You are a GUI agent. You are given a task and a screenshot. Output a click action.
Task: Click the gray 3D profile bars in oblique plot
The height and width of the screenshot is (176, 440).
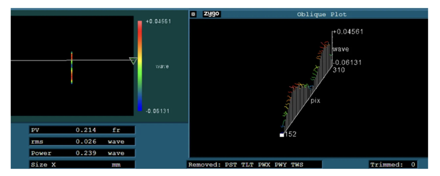tap(307, 90)
